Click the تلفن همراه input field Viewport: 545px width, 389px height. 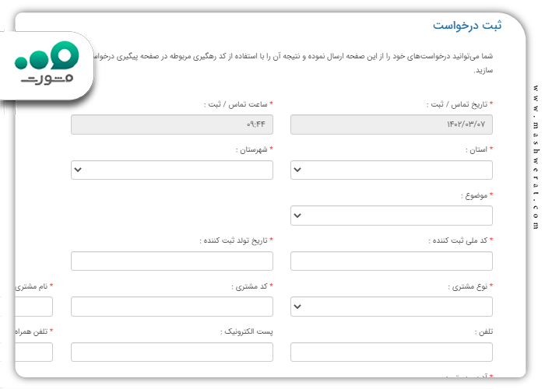click(33, 352)
